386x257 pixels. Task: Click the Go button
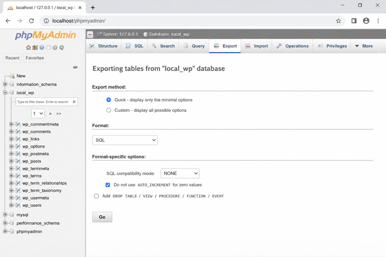click(102, 217)
